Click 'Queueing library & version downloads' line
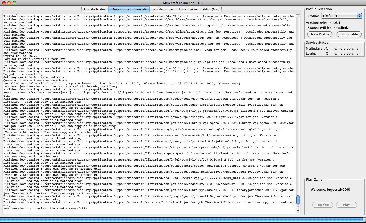Screen dimensions: 366x223 (x=35, y=81)
